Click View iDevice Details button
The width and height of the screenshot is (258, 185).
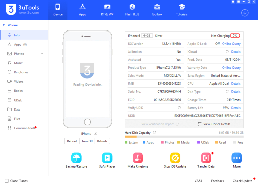point(214,124)
